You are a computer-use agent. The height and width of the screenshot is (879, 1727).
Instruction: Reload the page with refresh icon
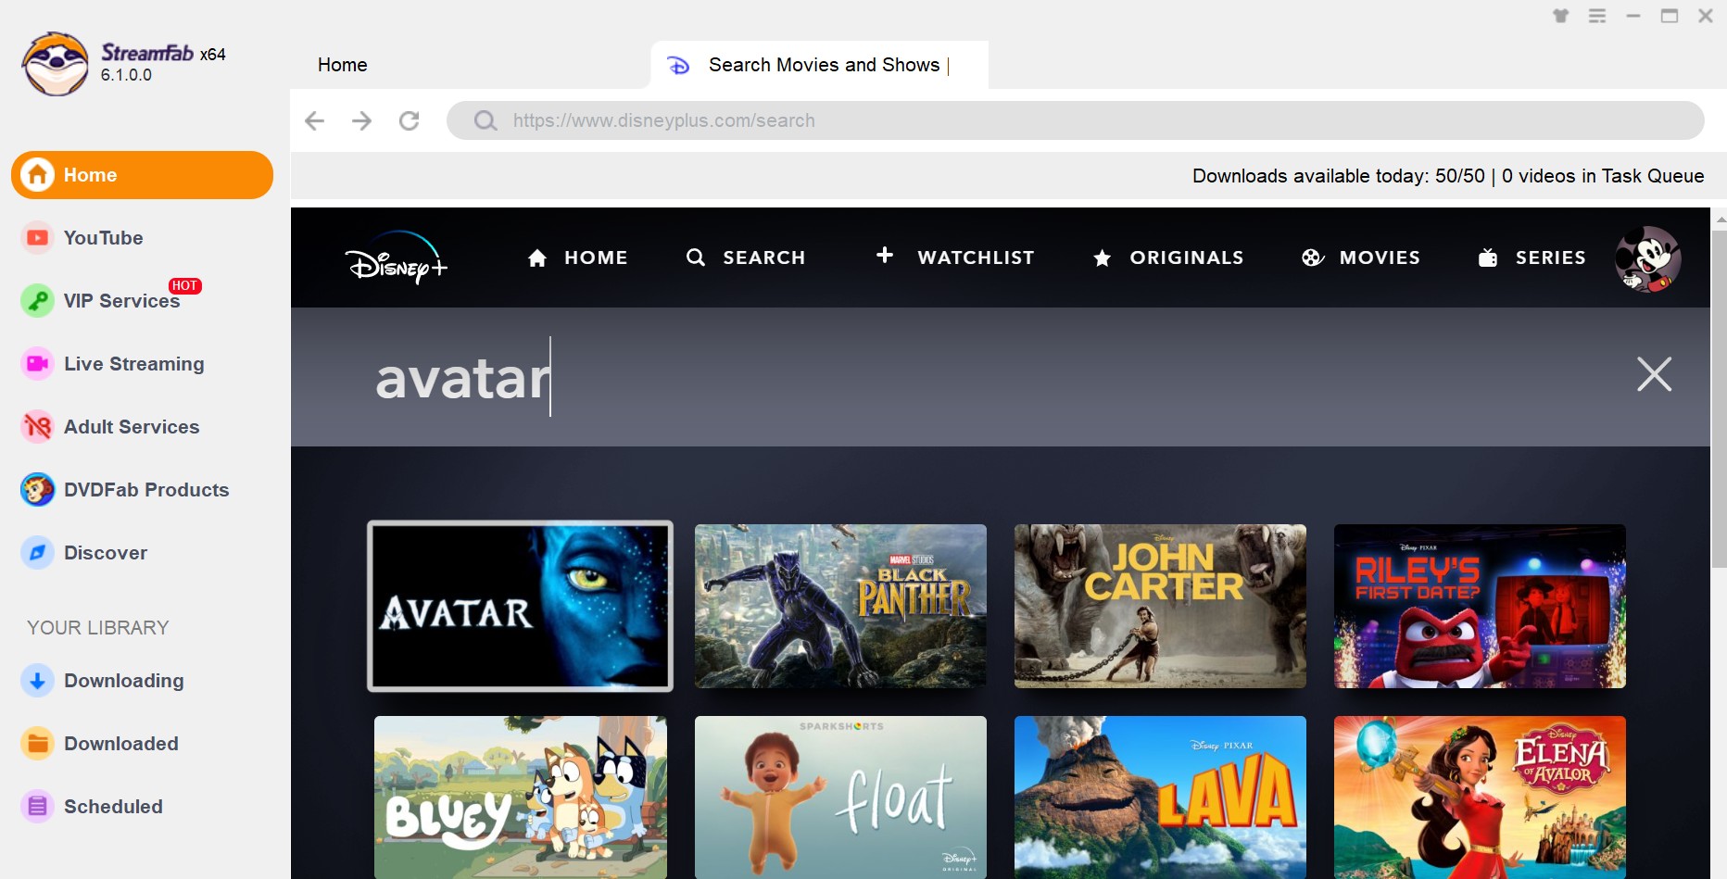[x=410, y=120]
